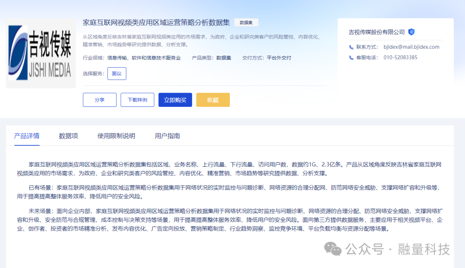Click the 010-52083385 phone number

coord(400,57)
